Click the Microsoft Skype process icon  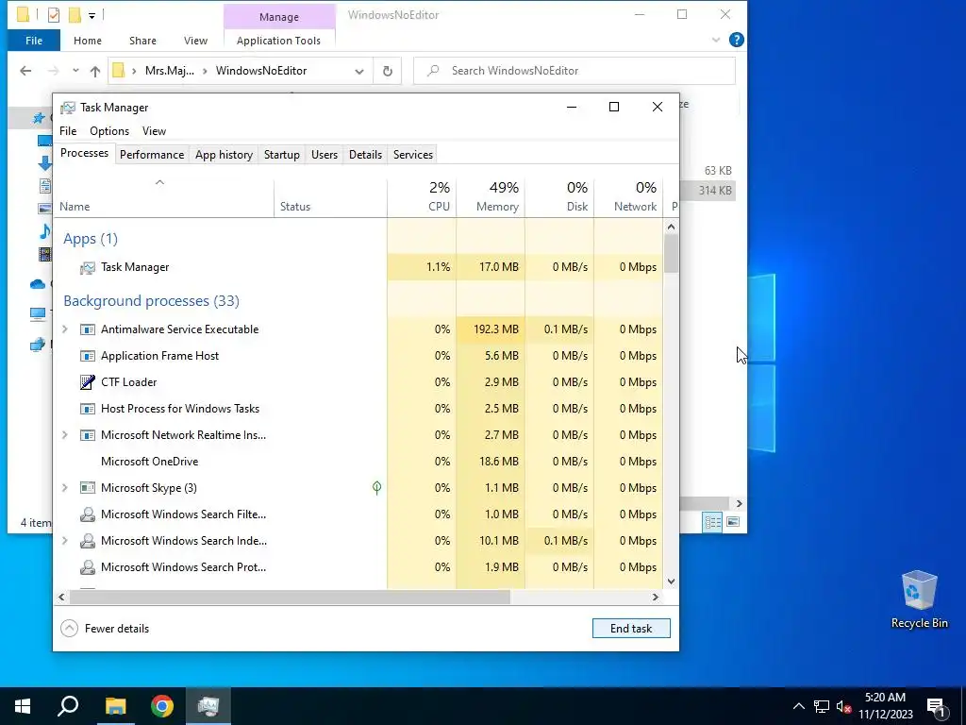[88, 488]
